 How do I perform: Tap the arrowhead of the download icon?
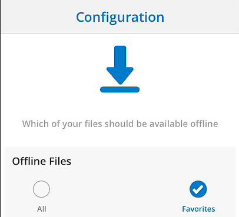coord(120,76)
